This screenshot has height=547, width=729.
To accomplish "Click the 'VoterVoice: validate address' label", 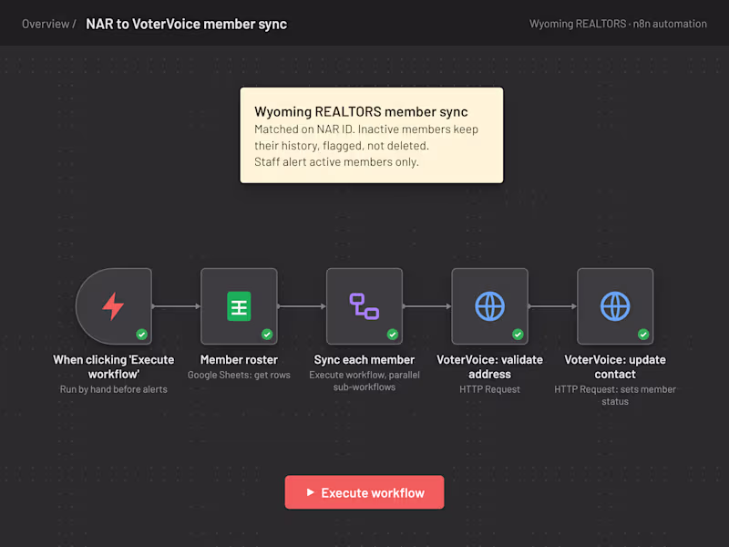I will [x=489, y=367].
